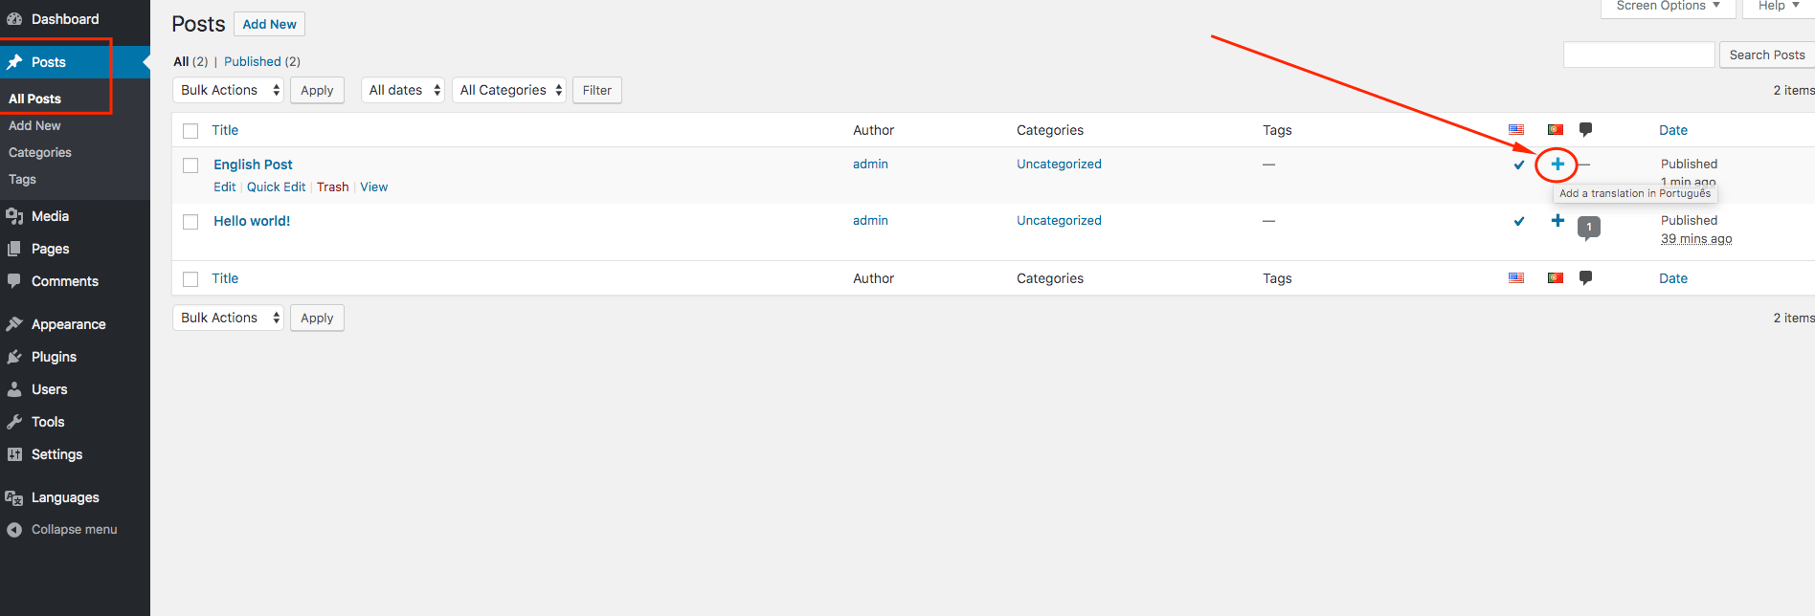Click the comments bubble icon in table header
This screenshot has width=1815, height=616.
1585,130
